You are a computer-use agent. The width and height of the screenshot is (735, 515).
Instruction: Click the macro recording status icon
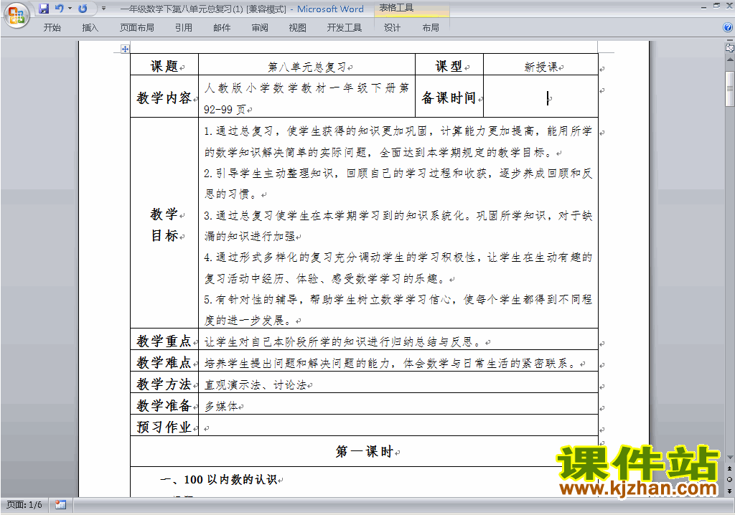pyautogui.click(x=60, y=505)
